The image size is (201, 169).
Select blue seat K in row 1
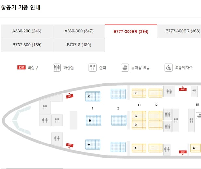93,96
